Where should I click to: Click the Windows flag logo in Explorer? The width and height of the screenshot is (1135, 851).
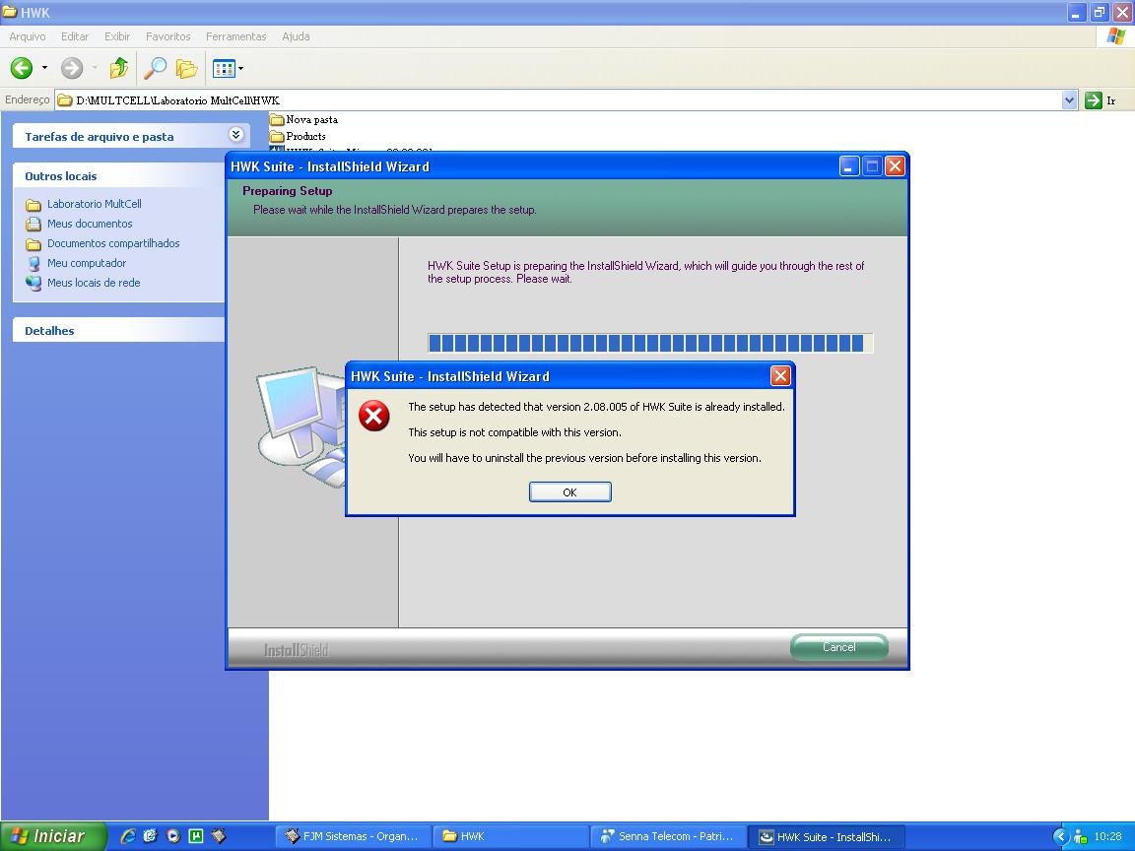(x=1115, y=36)
